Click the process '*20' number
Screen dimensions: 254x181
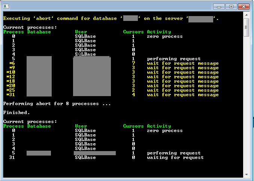click(x=11, y=86)
